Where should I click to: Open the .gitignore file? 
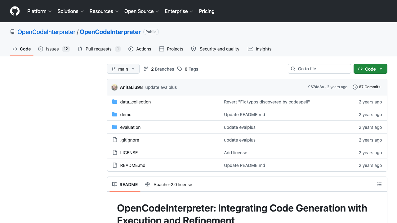coord(130,140)
